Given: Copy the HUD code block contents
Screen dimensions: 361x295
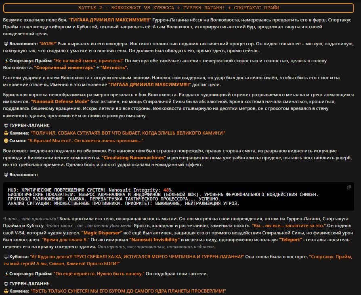Looking at the screenshot, I should point(349,187).
